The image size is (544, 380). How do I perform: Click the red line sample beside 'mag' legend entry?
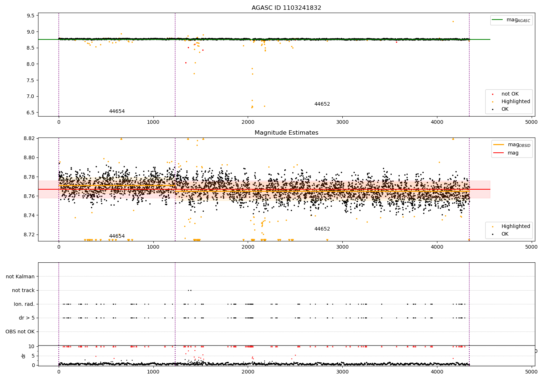point(499,153)
